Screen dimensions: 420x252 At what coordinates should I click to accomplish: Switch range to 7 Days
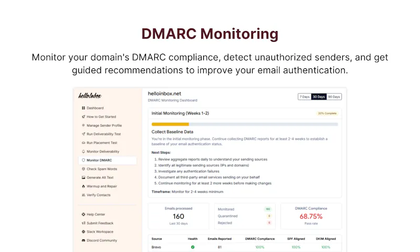click(304, 97)
